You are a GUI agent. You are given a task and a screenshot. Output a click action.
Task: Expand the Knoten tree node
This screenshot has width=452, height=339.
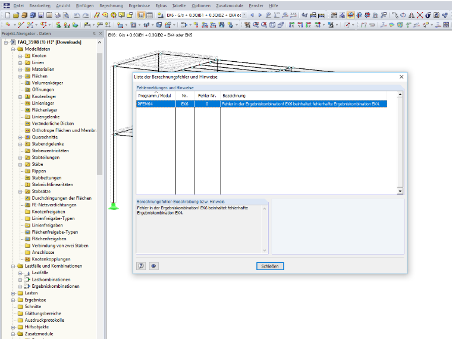pos(20,56)
